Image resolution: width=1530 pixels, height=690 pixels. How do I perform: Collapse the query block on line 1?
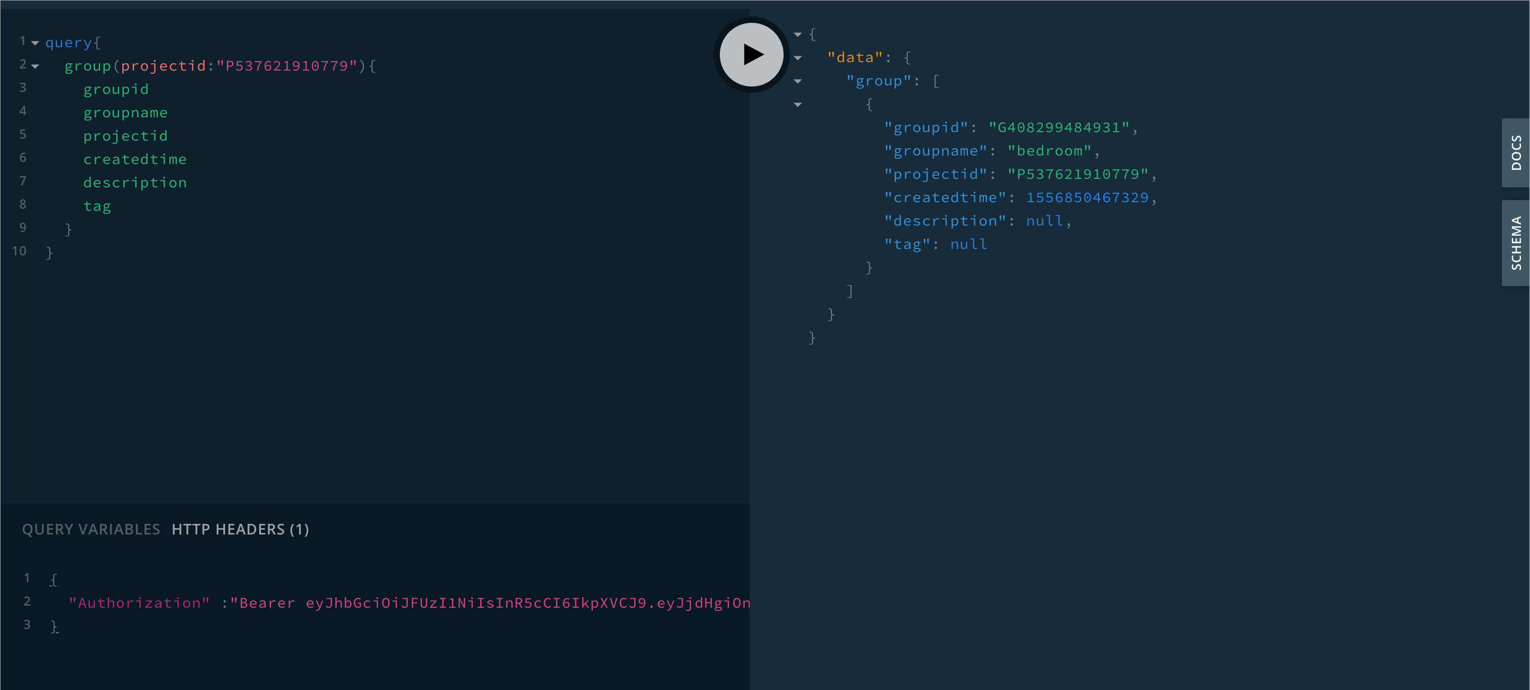point(35,42)
